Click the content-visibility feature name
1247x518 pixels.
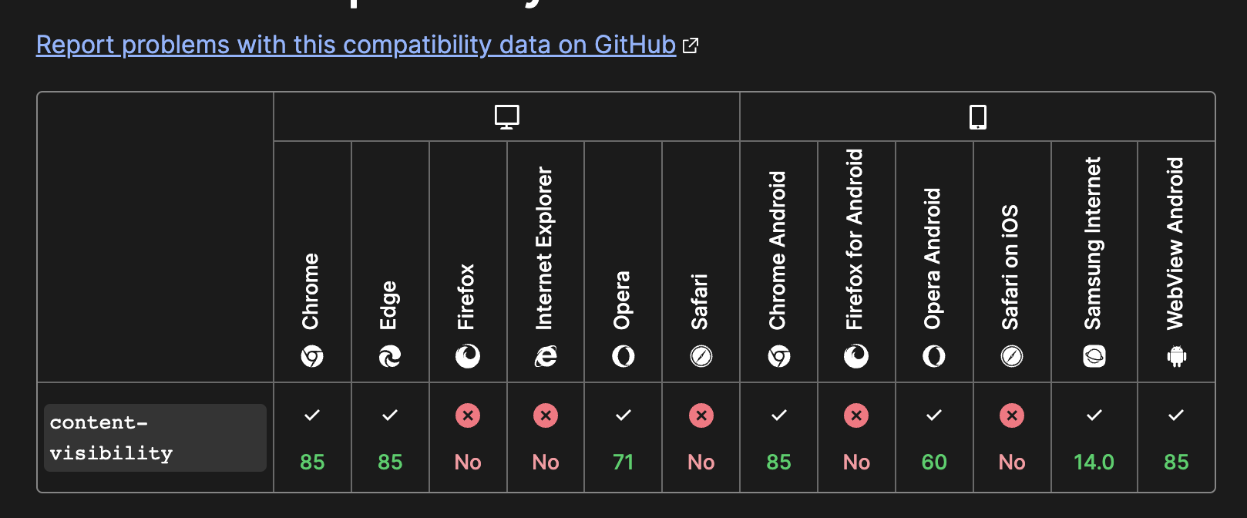[111, 438]
